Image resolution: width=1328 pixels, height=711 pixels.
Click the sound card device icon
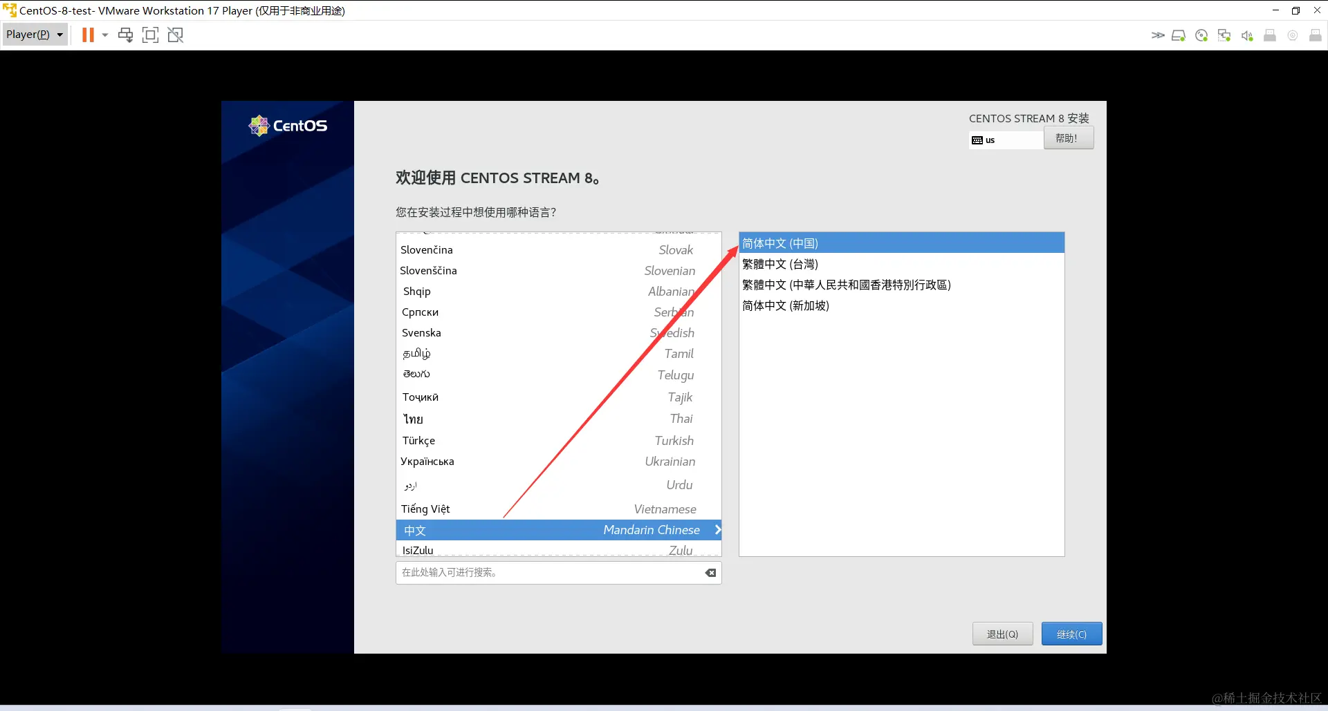pos(1247,35)
